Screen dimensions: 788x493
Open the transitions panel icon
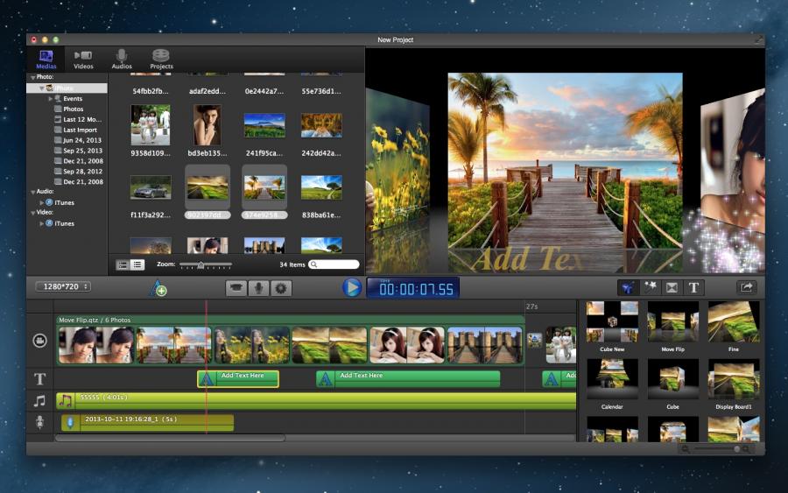click(672, 287)
